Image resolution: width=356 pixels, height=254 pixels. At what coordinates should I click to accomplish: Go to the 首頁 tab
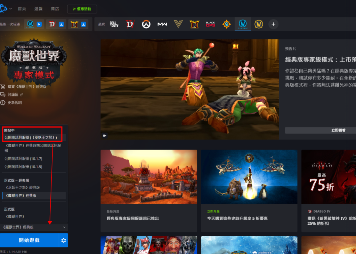[22, 9]
